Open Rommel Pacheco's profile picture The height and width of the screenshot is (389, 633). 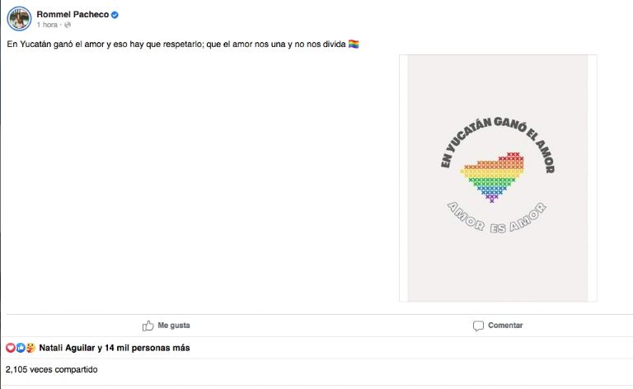pyautogui.click(x=19, y=19)
